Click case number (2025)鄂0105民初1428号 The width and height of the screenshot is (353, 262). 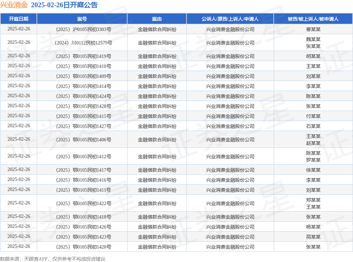click(x=83, y=106)
